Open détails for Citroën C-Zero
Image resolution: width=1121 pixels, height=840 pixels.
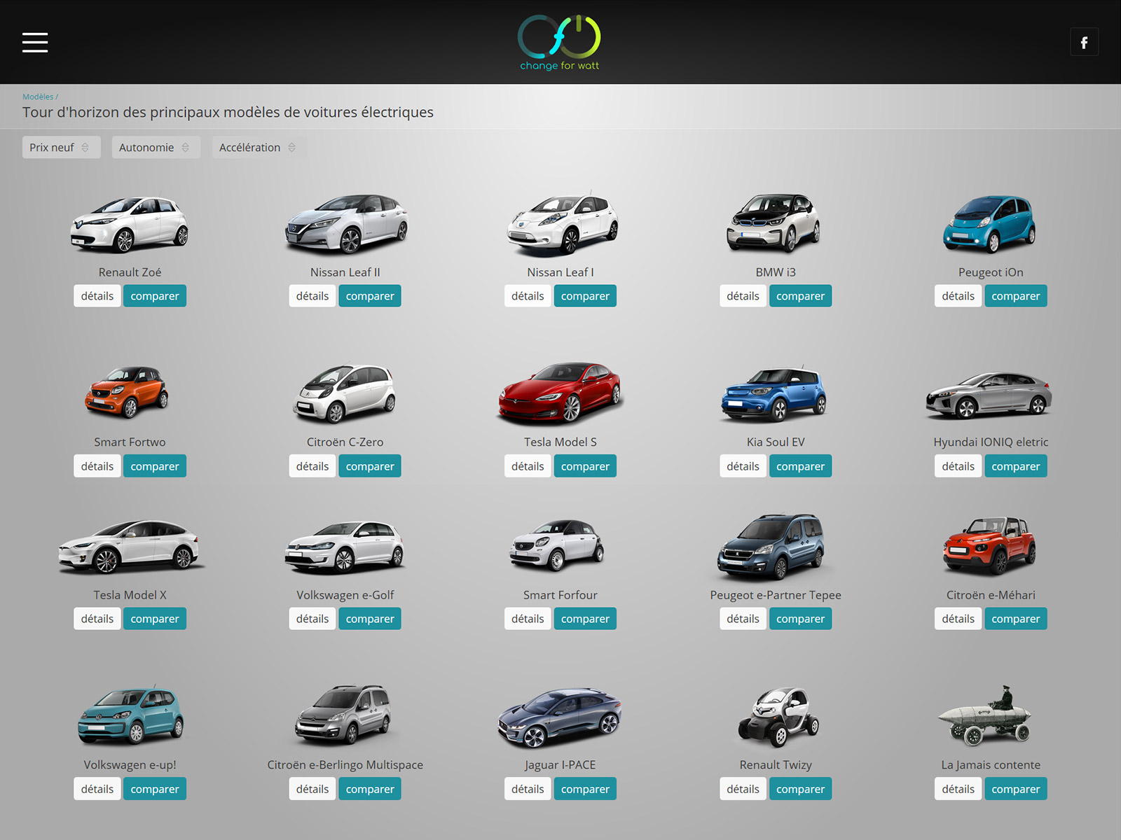click(x=312, y=466)
